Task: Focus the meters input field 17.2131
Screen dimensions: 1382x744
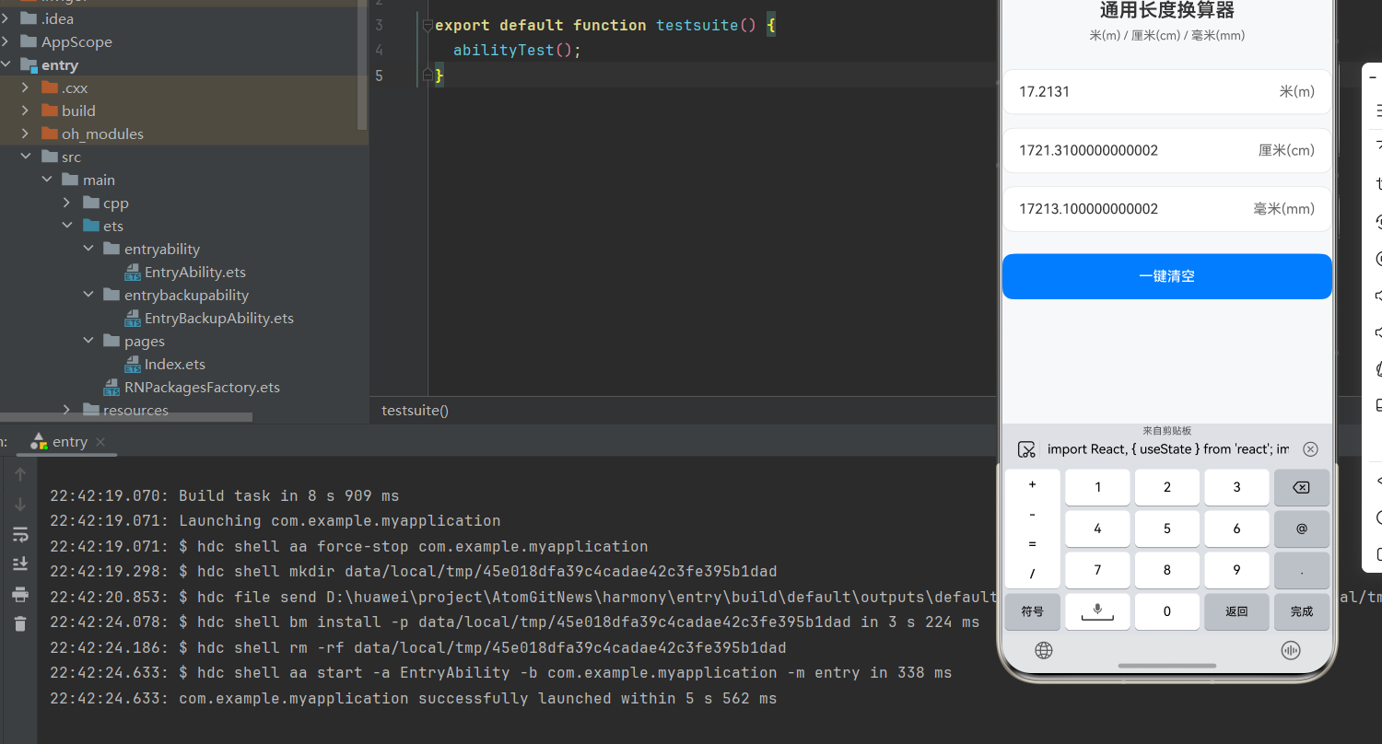Action: pyautogui.click(x=1166, y=91)
